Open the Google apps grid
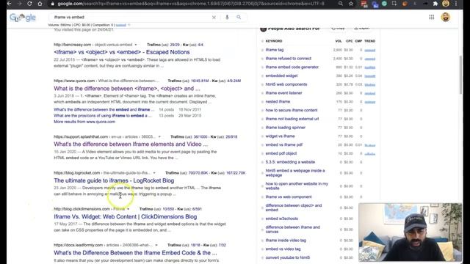Image resolution: width=470 pixels, height=264 pixels. [431, 17]
